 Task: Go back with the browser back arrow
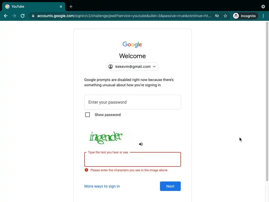click(x=6, y=16)
